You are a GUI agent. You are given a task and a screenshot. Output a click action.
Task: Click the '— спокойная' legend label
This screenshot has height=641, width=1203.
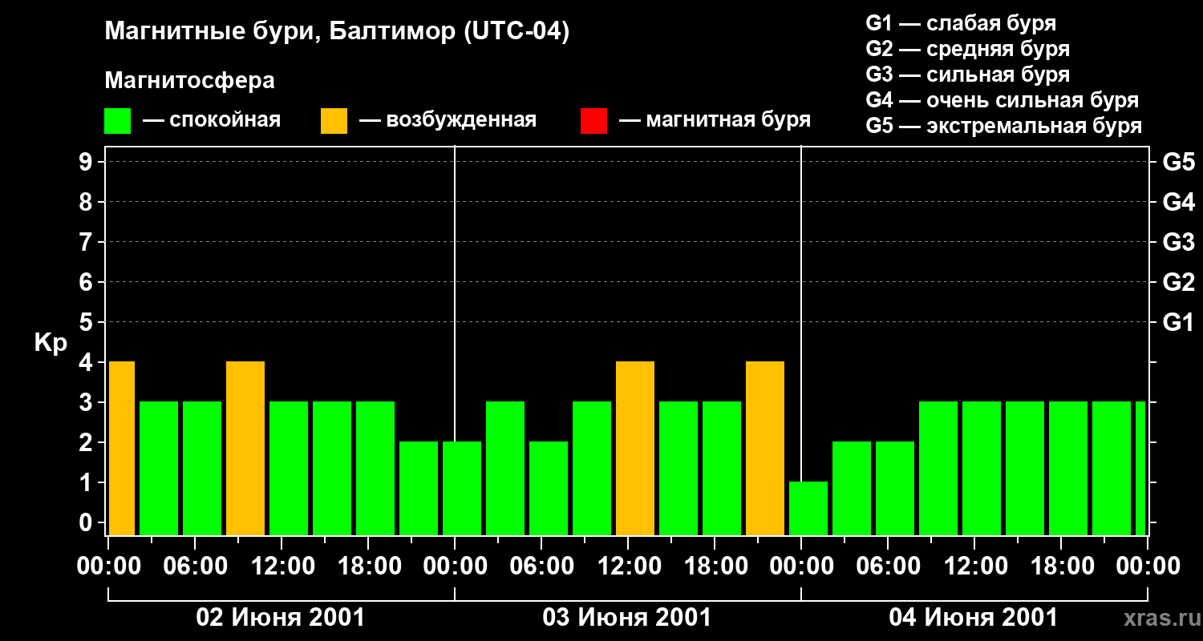[212, 121]
